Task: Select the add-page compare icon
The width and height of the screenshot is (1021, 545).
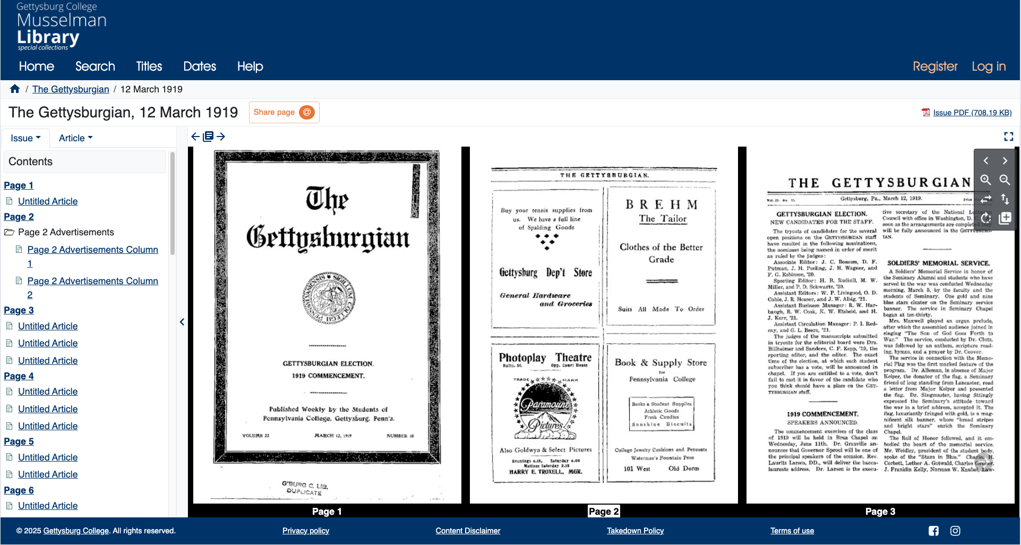Action: pos(1005,218)
